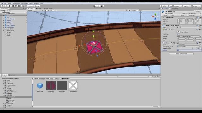Collapse the PREFABS folder in Project
The image size is (202, 113).
[x=4, y=95]
